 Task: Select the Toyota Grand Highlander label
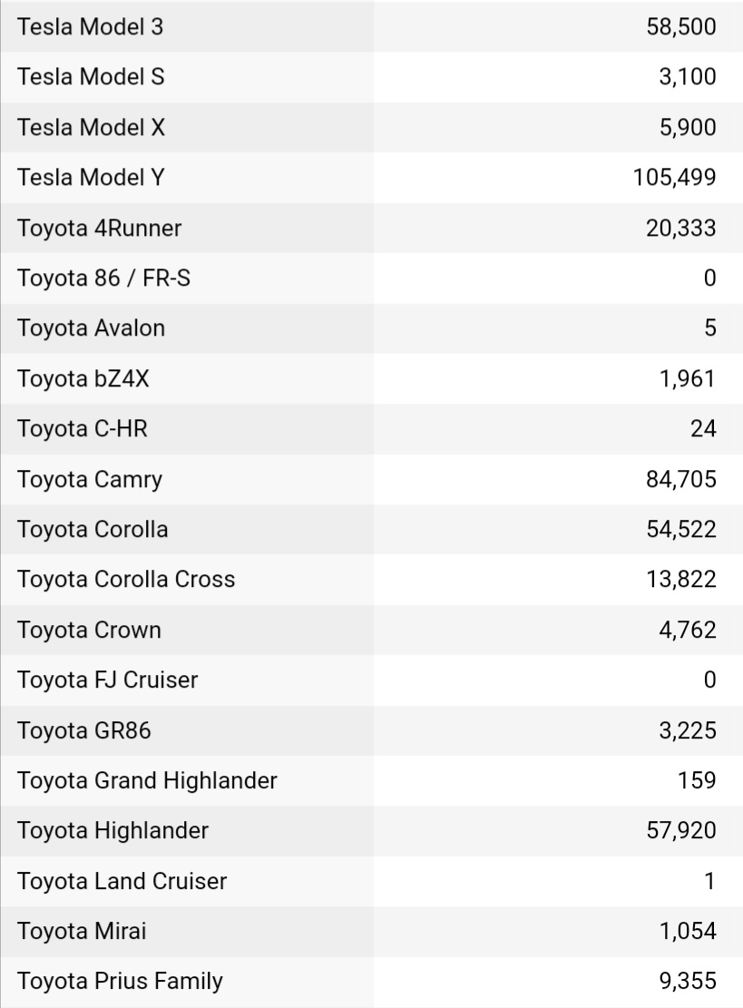(147, 780)
